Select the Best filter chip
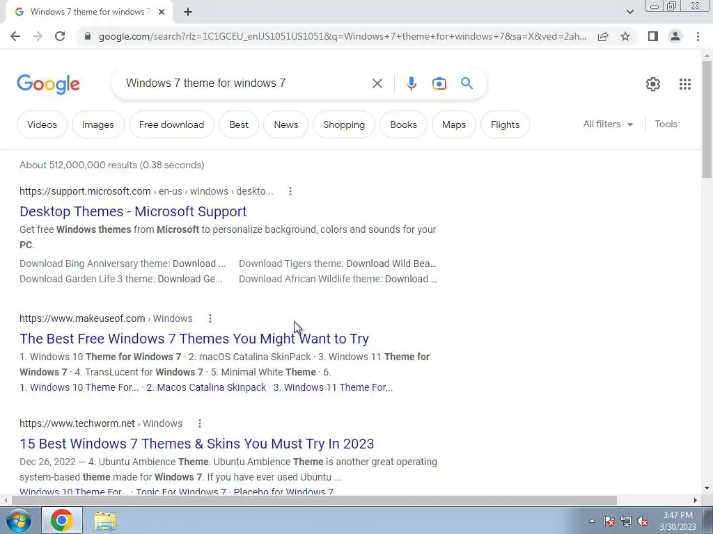 click(239, 124)
